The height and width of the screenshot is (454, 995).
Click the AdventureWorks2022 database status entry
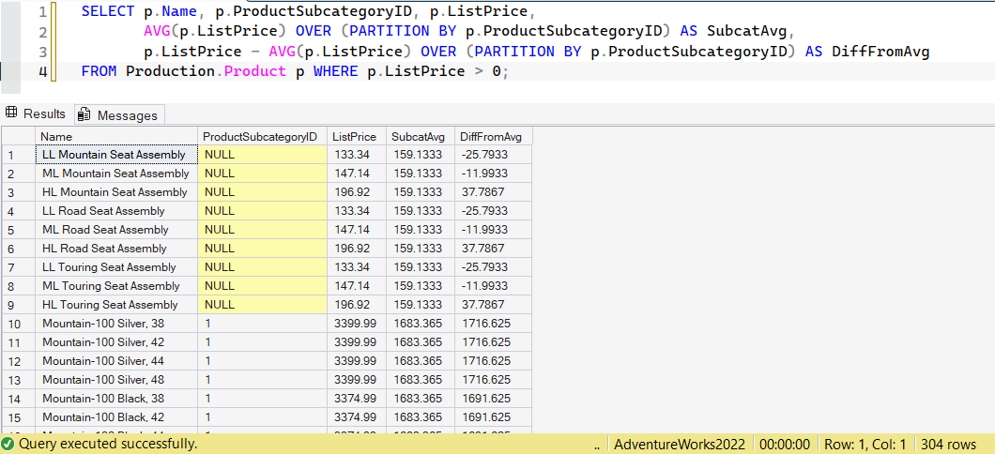click(680, 445)
